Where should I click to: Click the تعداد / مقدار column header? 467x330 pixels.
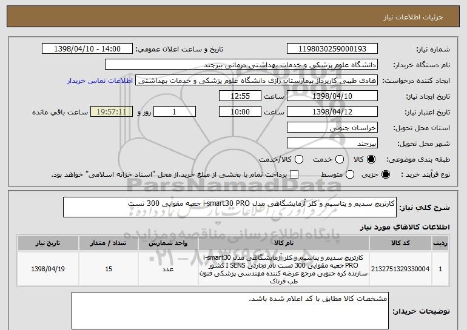[x=109, y=243]
